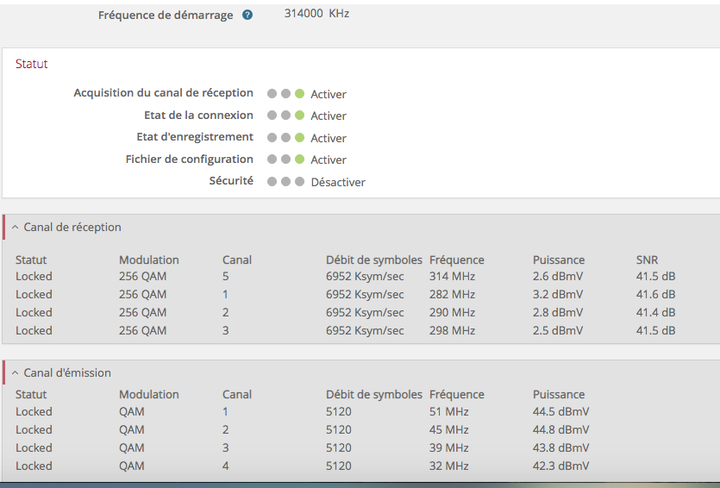The height and width of the screenshot is (488, 720).
Task: Click the green status dot for Etat d'enregistrement
Action: coord(299,137)
